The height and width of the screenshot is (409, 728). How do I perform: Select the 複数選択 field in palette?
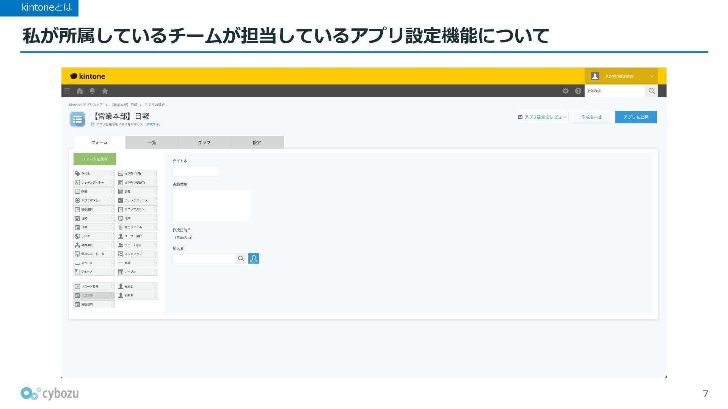tap(93, 209)
